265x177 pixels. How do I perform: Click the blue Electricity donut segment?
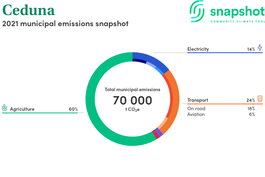click(152, 59)
